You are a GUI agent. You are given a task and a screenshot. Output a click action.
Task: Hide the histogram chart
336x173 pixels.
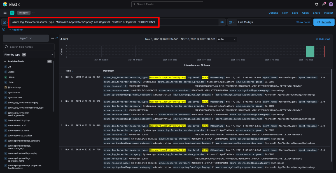pos(323,39)
